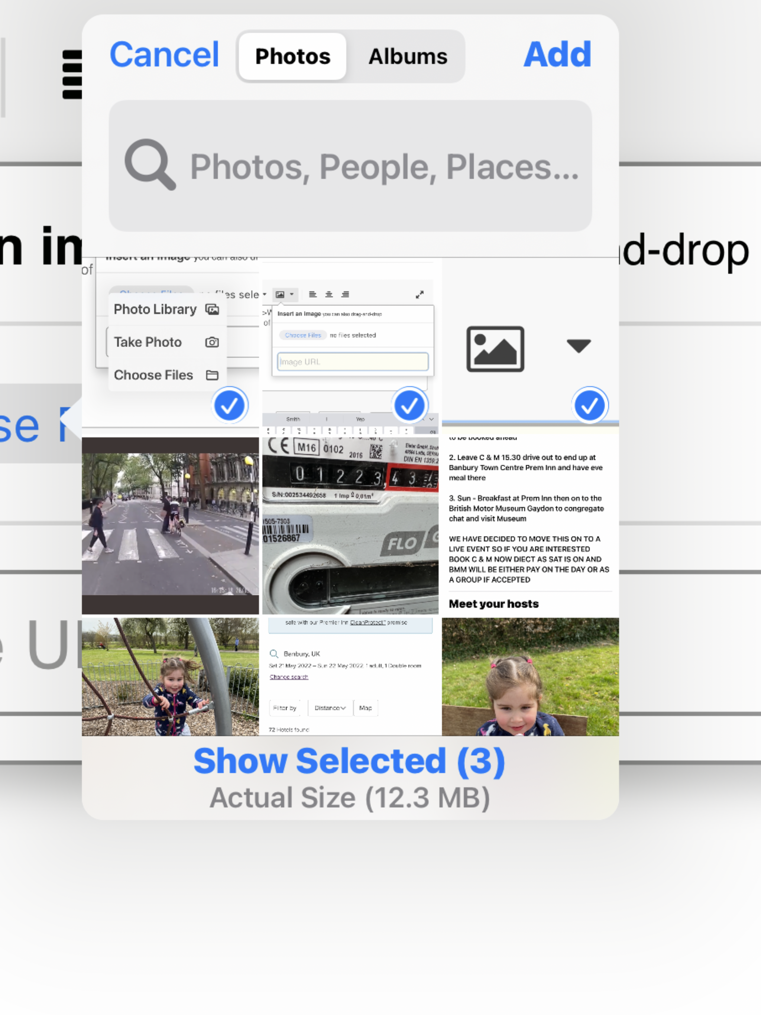Open Show Selected (3) list
This screenshot has width=761, height=1015.
tap(349, 761)
